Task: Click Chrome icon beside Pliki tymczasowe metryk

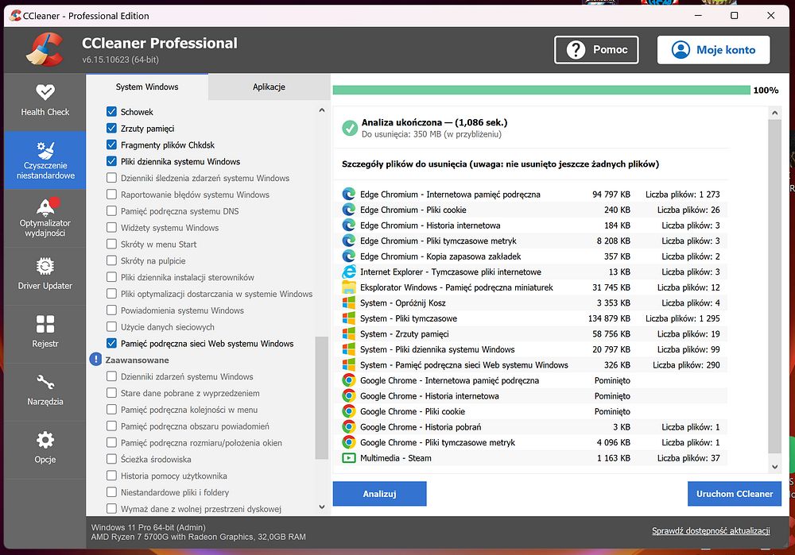Action: pyautogui.click(x=349, y=442)
